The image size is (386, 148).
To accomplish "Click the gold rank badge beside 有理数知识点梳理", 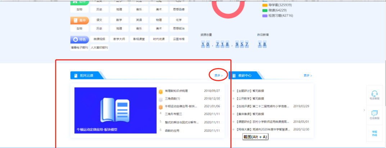I will (160, 91).
